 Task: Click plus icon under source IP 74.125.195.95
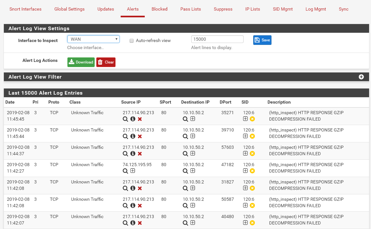point(133,171)
